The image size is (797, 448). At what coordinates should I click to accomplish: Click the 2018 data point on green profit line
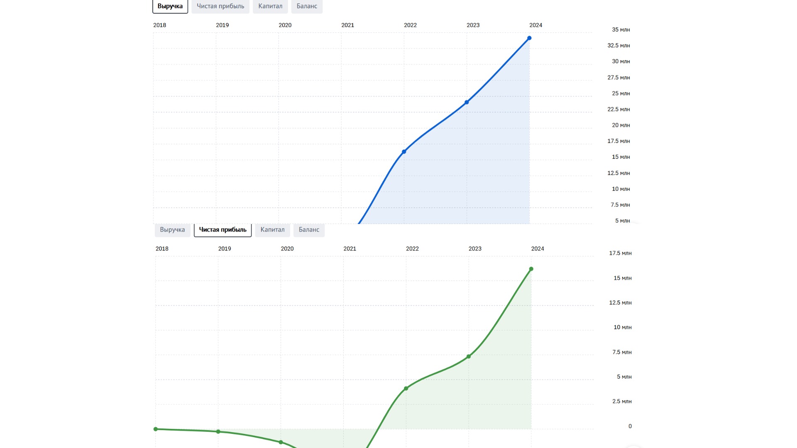point(156,429)
